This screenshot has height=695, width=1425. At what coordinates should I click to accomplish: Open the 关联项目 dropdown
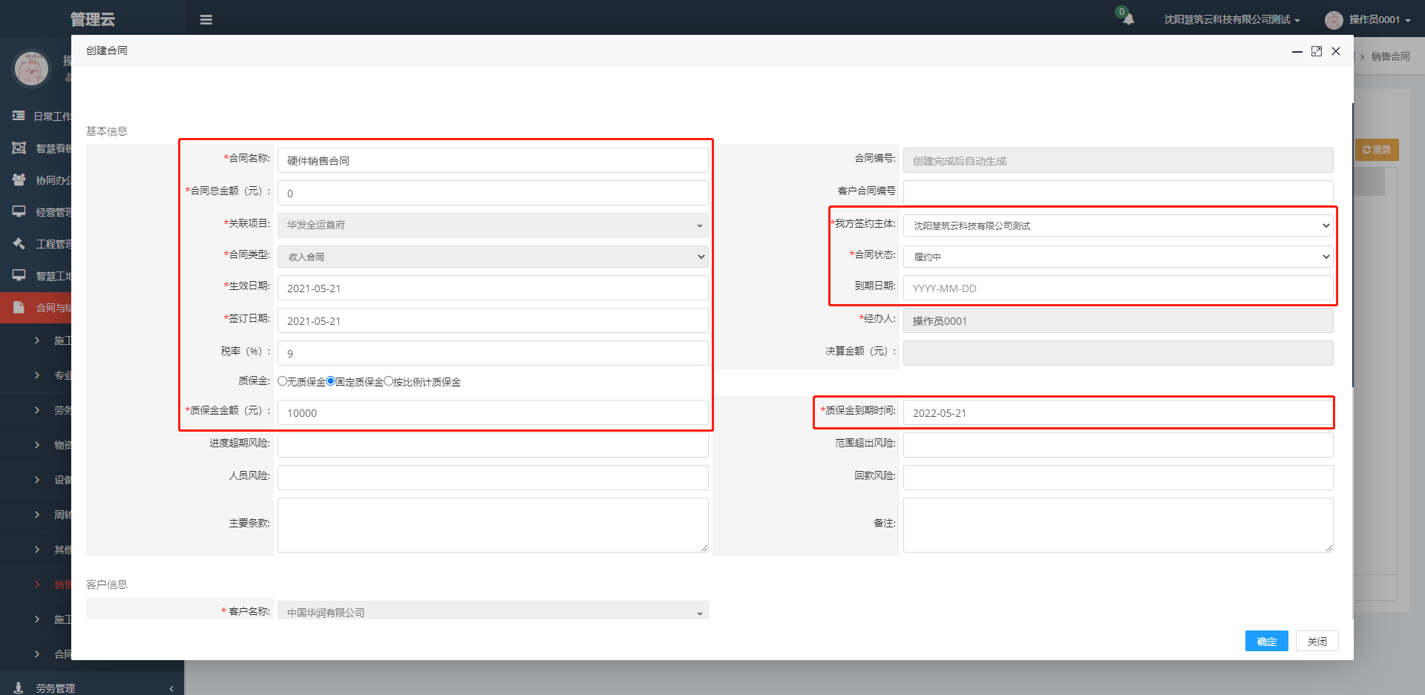tap(493, 225)
